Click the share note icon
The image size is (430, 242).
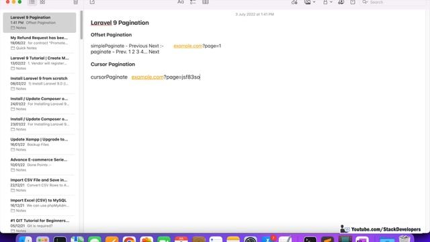click(x=353, y=2)
